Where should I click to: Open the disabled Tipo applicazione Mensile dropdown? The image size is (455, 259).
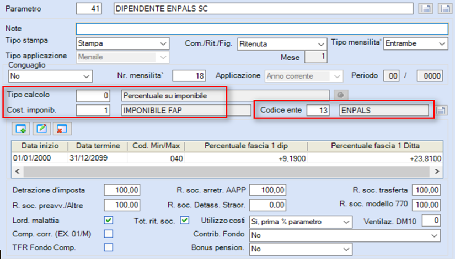click(122, 57)
